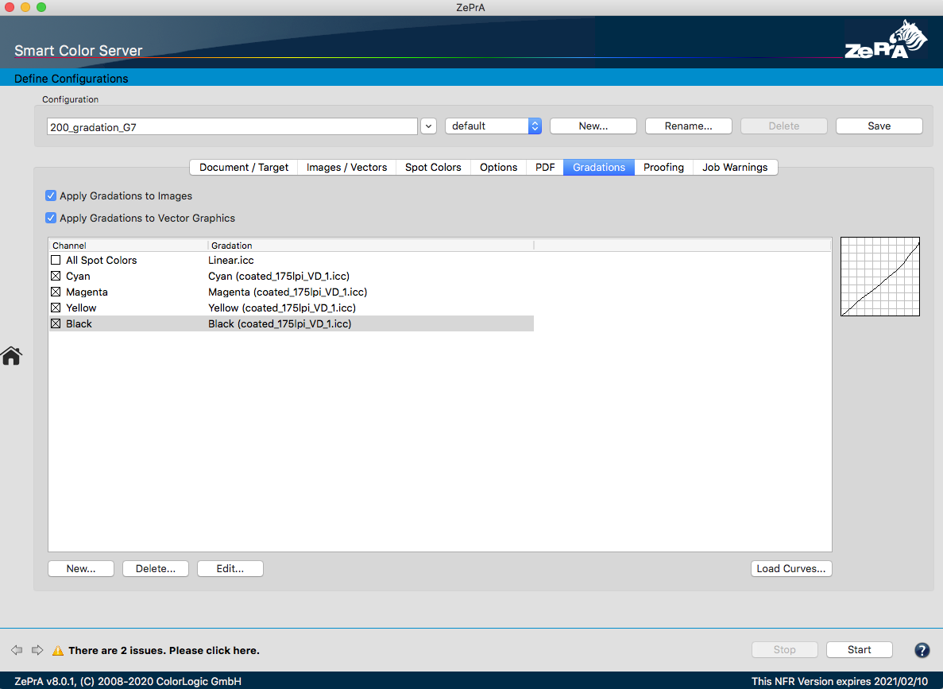
Task: Click the Delete... gradation button
Action: click(x=156, y=569)
